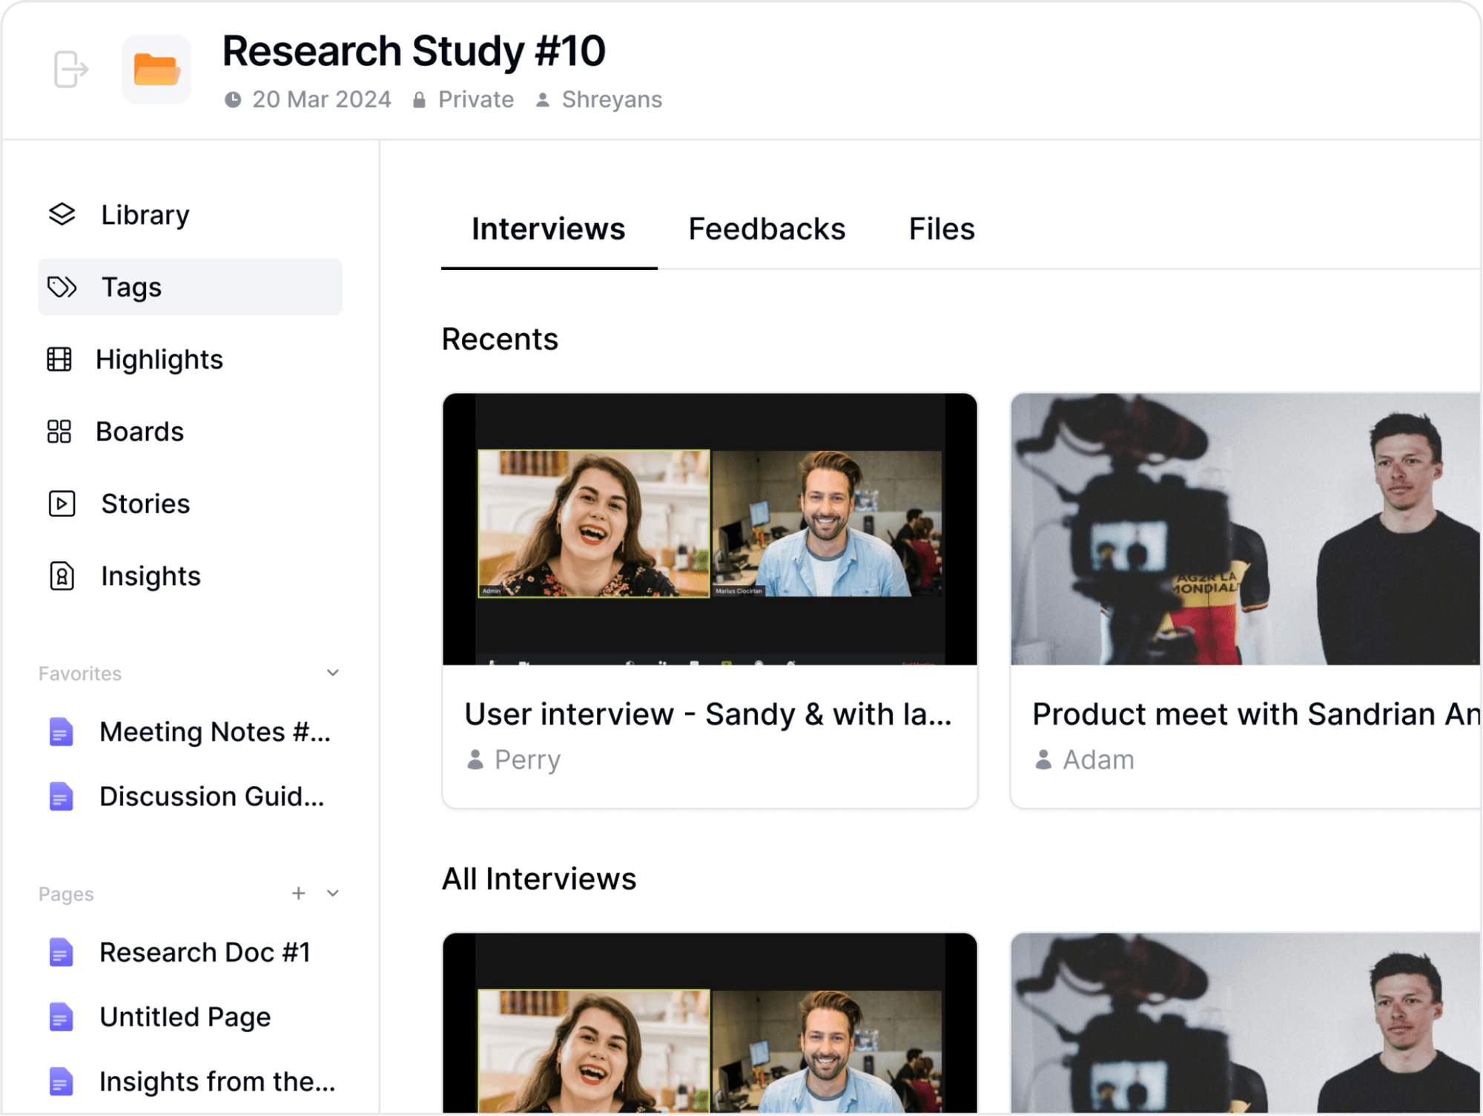Open Product meet with Sandrian card
1483x1116 pixels.
pyautogui.click(x=1246, y=714)
